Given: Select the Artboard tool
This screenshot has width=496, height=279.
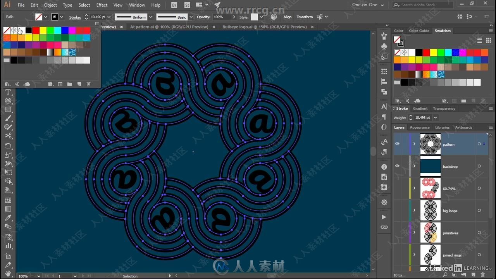Looking at the screenshot, I should (8, 256).
